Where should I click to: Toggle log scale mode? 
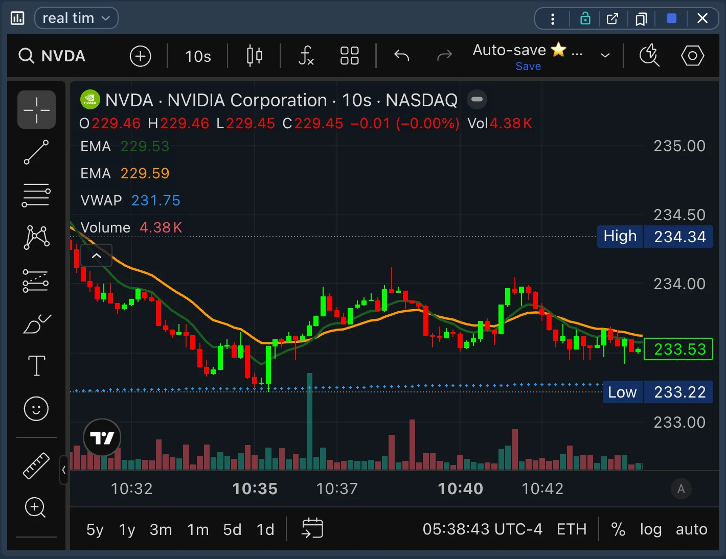click(x=650, y=529)
